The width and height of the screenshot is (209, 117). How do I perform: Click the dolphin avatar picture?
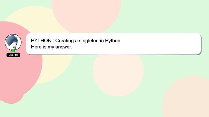pyautogui.click(x=13, y=42)
